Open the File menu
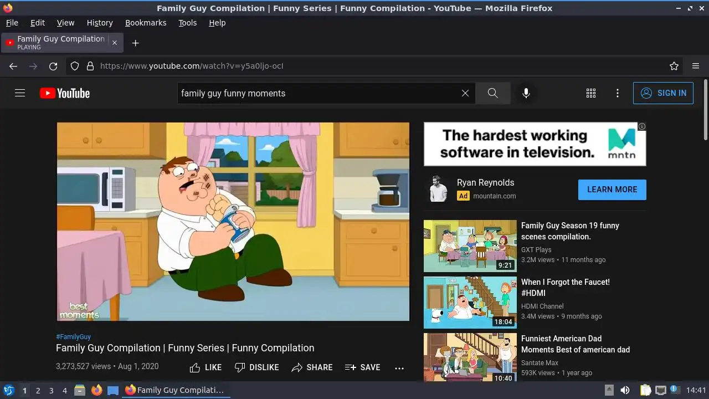Image resolution: width=709 pixels, height=399 pixels. point(12,23)
